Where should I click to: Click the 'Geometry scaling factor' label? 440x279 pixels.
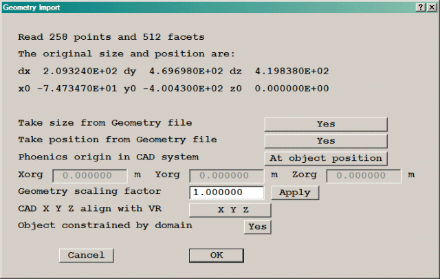pos(89,192)
